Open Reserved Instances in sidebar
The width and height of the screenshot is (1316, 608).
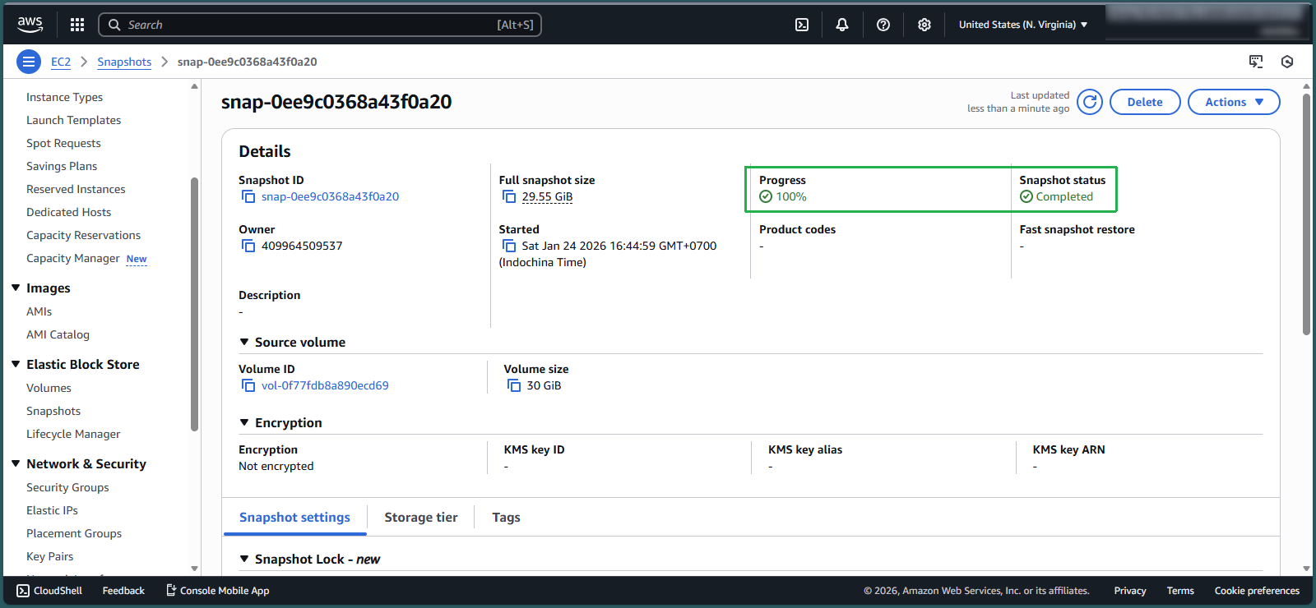(76, 189)
